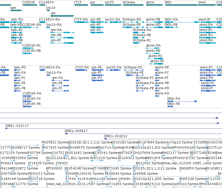The height and width of the screenshot is (188, 222).
Task: Click the Srp19 gene label
Action: point(51,8)
